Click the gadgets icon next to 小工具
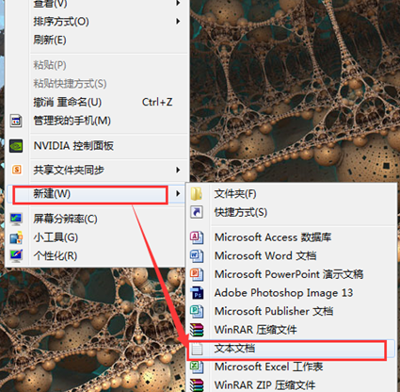The height and width of the screenshot is (392, 400). pyautogui.click(x=16, y=237)
